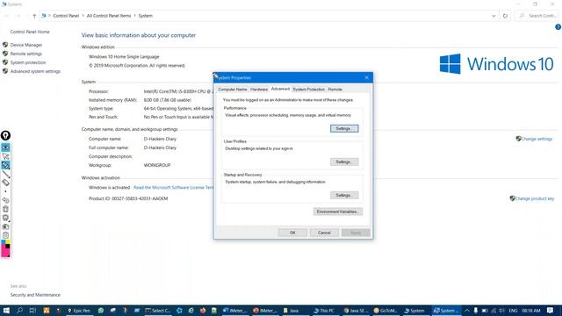Close the System Properties dialog
The width and height of the screenshot is (562, 316).
point(367,77)
